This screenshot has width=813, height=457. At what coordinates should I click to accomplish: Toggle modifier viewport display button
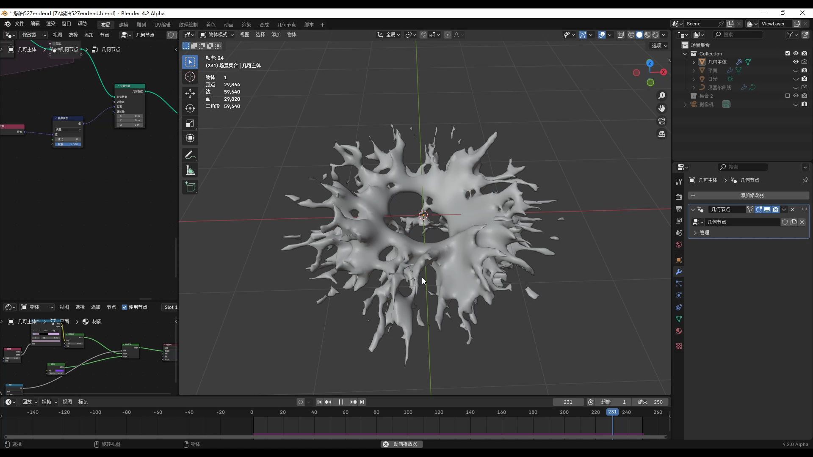click(x=767, y=209)
